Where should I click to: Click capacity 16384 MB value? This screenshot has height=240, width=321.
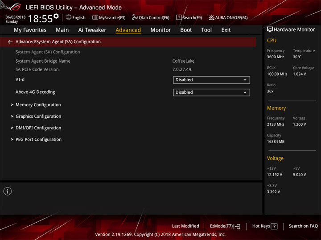[x=276, y=141]
